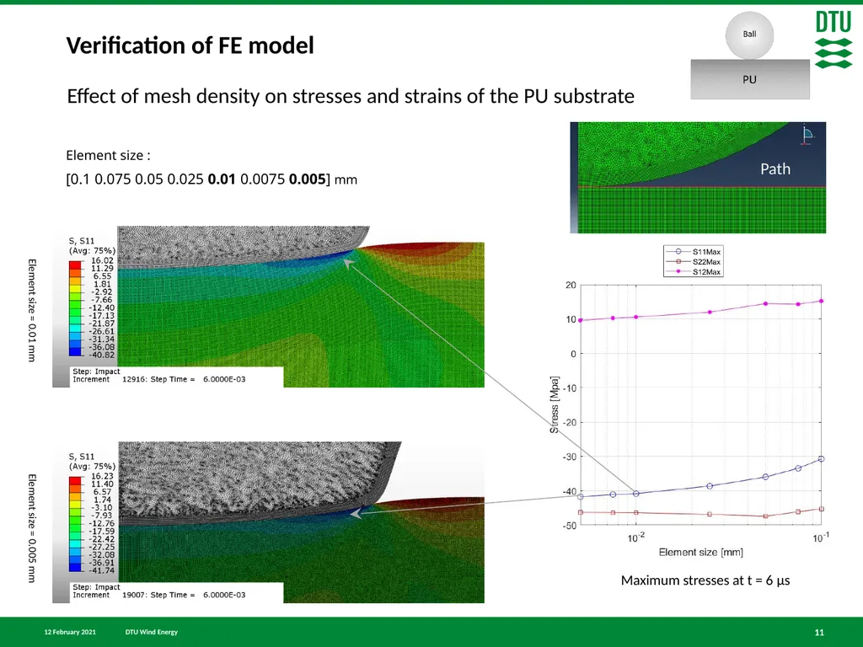Click the lower S11 stress contour plot
The height and width of the screenshot is (647, 863).
[x=269, y=522]
